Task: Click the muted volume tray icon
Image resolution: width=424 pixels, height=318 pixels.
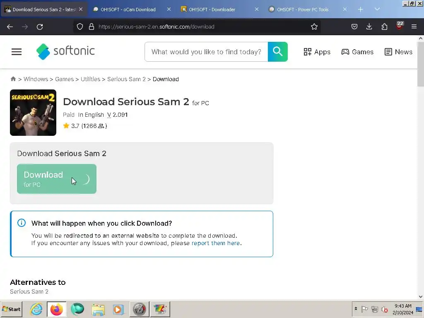Action: coord(384,309)
